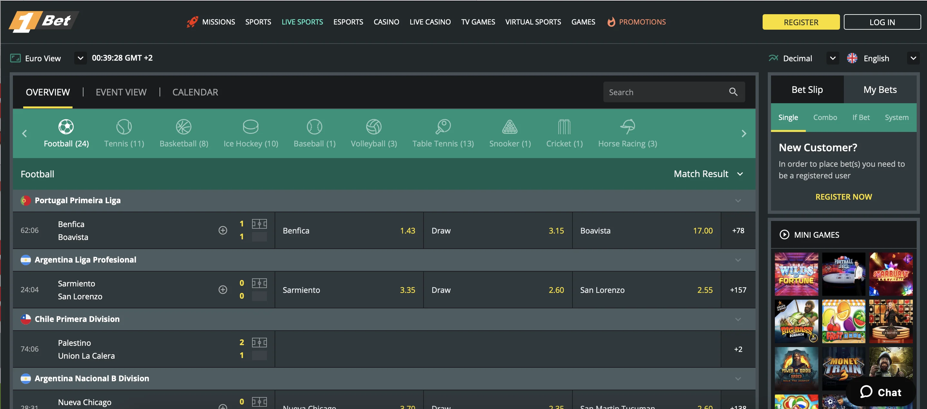
Task: Open the English language dropdown
Action: pyautogui.click(x=913, y=58)
